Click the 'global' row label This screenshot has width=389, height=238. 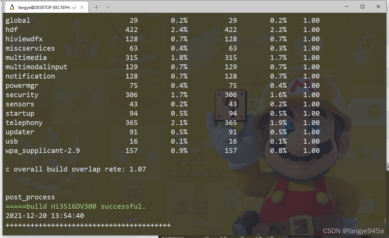pyautogui.click(x=18, y=20)
